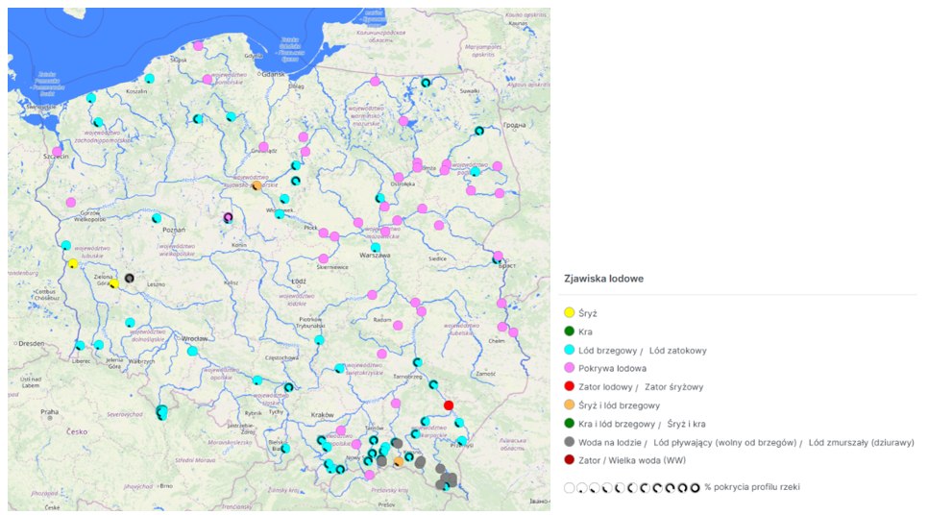Viewport: 928px width, 515px height.
Task: Click the yellow marker beside Zielona Góra
Action: (113, 283)
